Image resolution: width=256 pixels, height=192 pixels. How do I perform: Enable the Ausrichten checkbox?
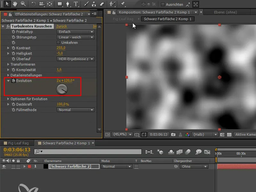pos(163,4)
